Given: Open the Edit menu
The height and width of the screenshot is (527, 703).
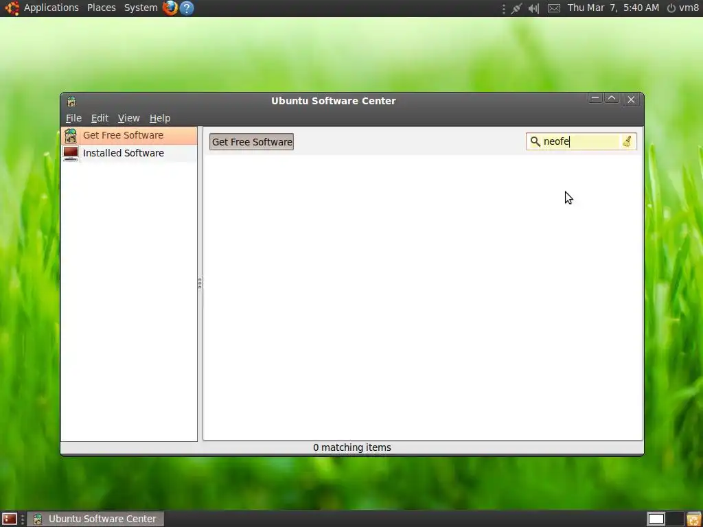Looking at the screenshot, I should point(100,118).
